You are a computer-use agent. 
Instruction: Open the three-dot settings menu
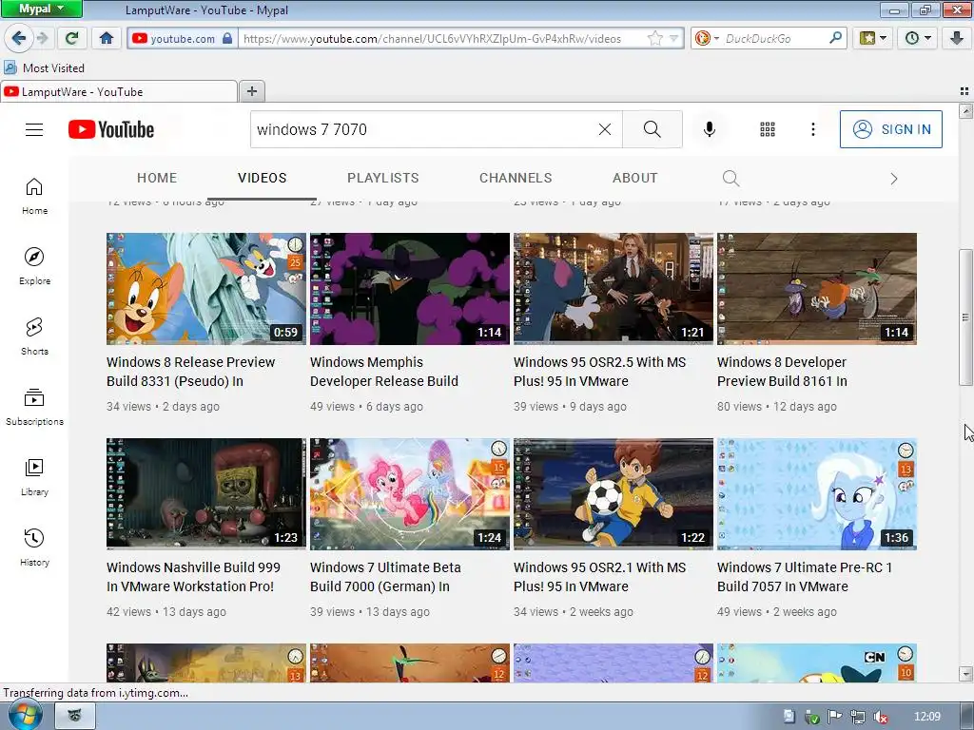coord(812,129)
